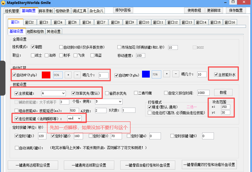The width and height of the screenshot is (252, 172).
Task: Tick the 边走边打 combat mode checkbox
Action: tap(150, 113)
